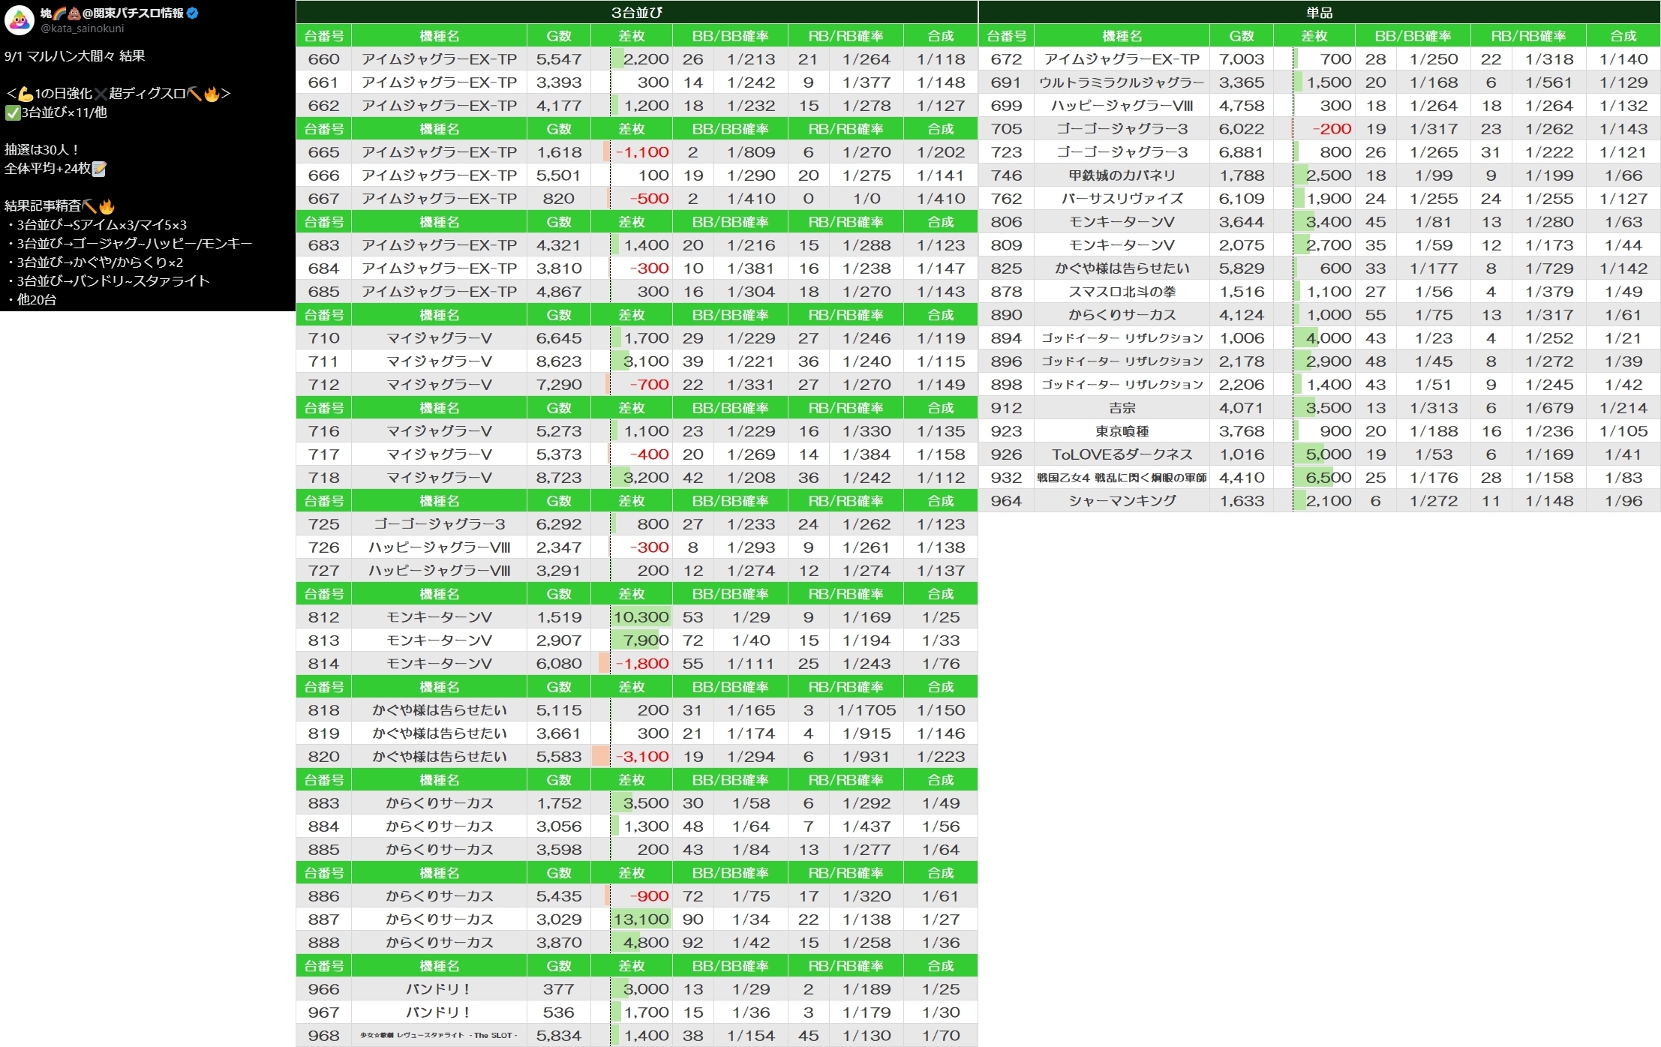Click the 6,500 difference cell on row 932
Viewport: 1661px width, 1047px height.
pyautogui.click(x=1327, y=478)
